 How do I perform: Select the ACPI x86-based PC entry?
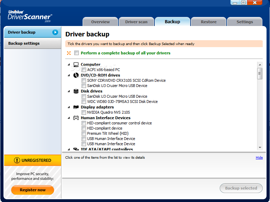coord(103,70)
